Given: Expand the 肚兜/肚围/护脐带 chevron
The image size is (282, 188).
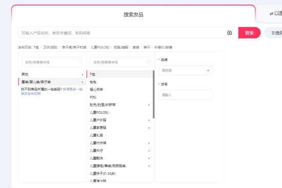Looking at the screenshot, I should click(149, 105).
